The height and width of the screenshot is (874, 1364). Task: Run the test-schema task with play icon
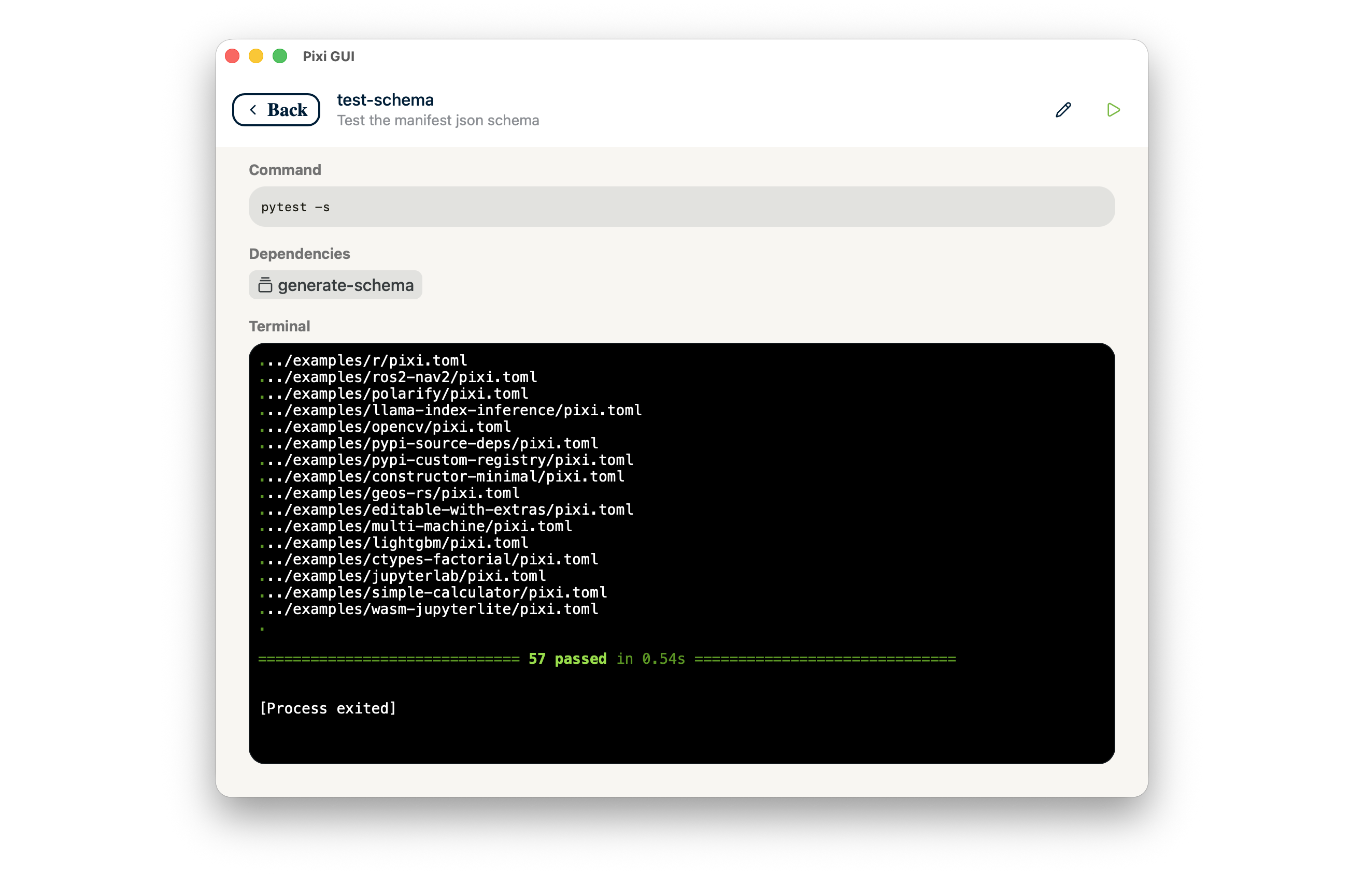pos(1113,110)
